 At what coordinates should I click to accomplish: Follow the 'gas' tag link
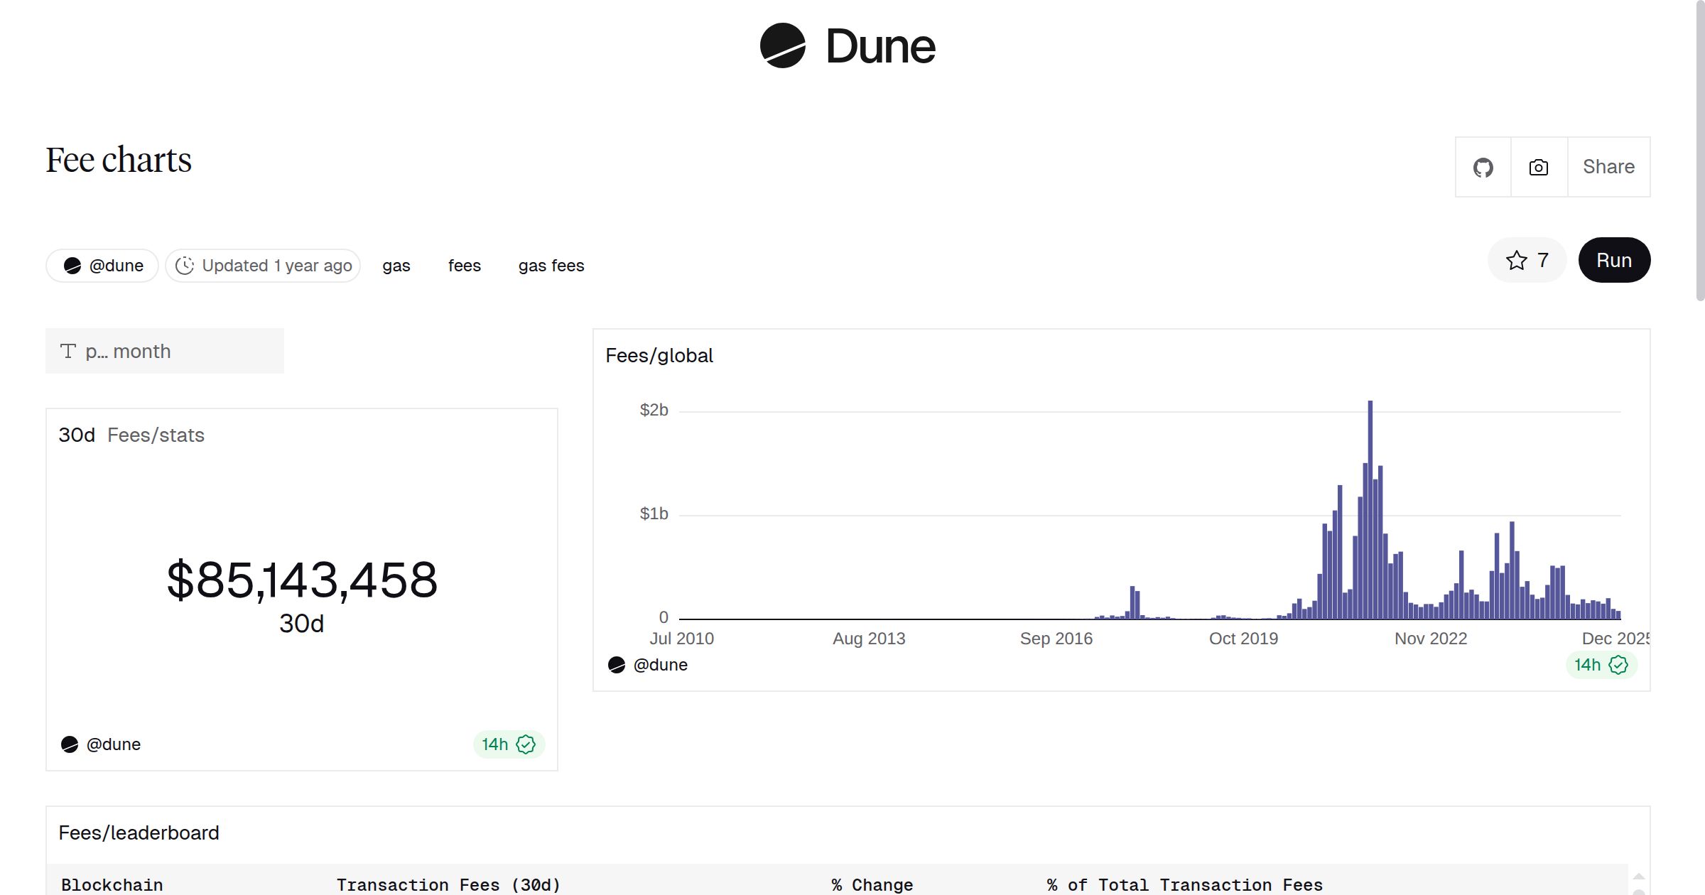(396, 265)
